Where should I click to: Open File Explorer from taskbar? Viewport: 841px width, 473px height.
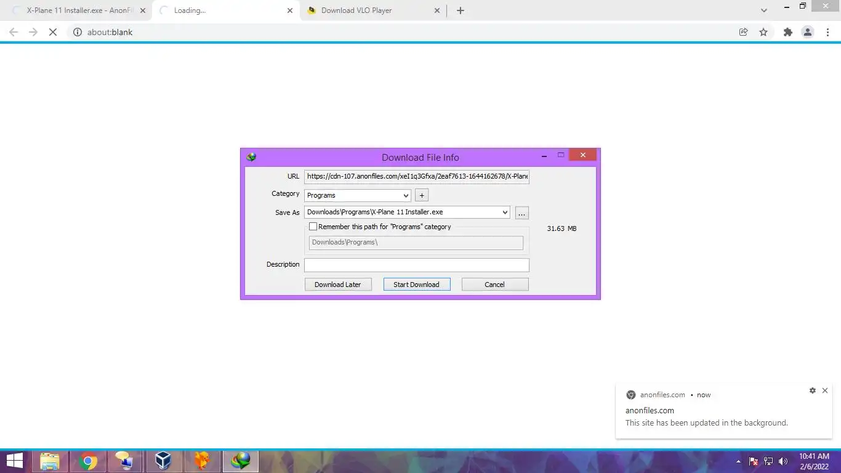pos(50,461)
